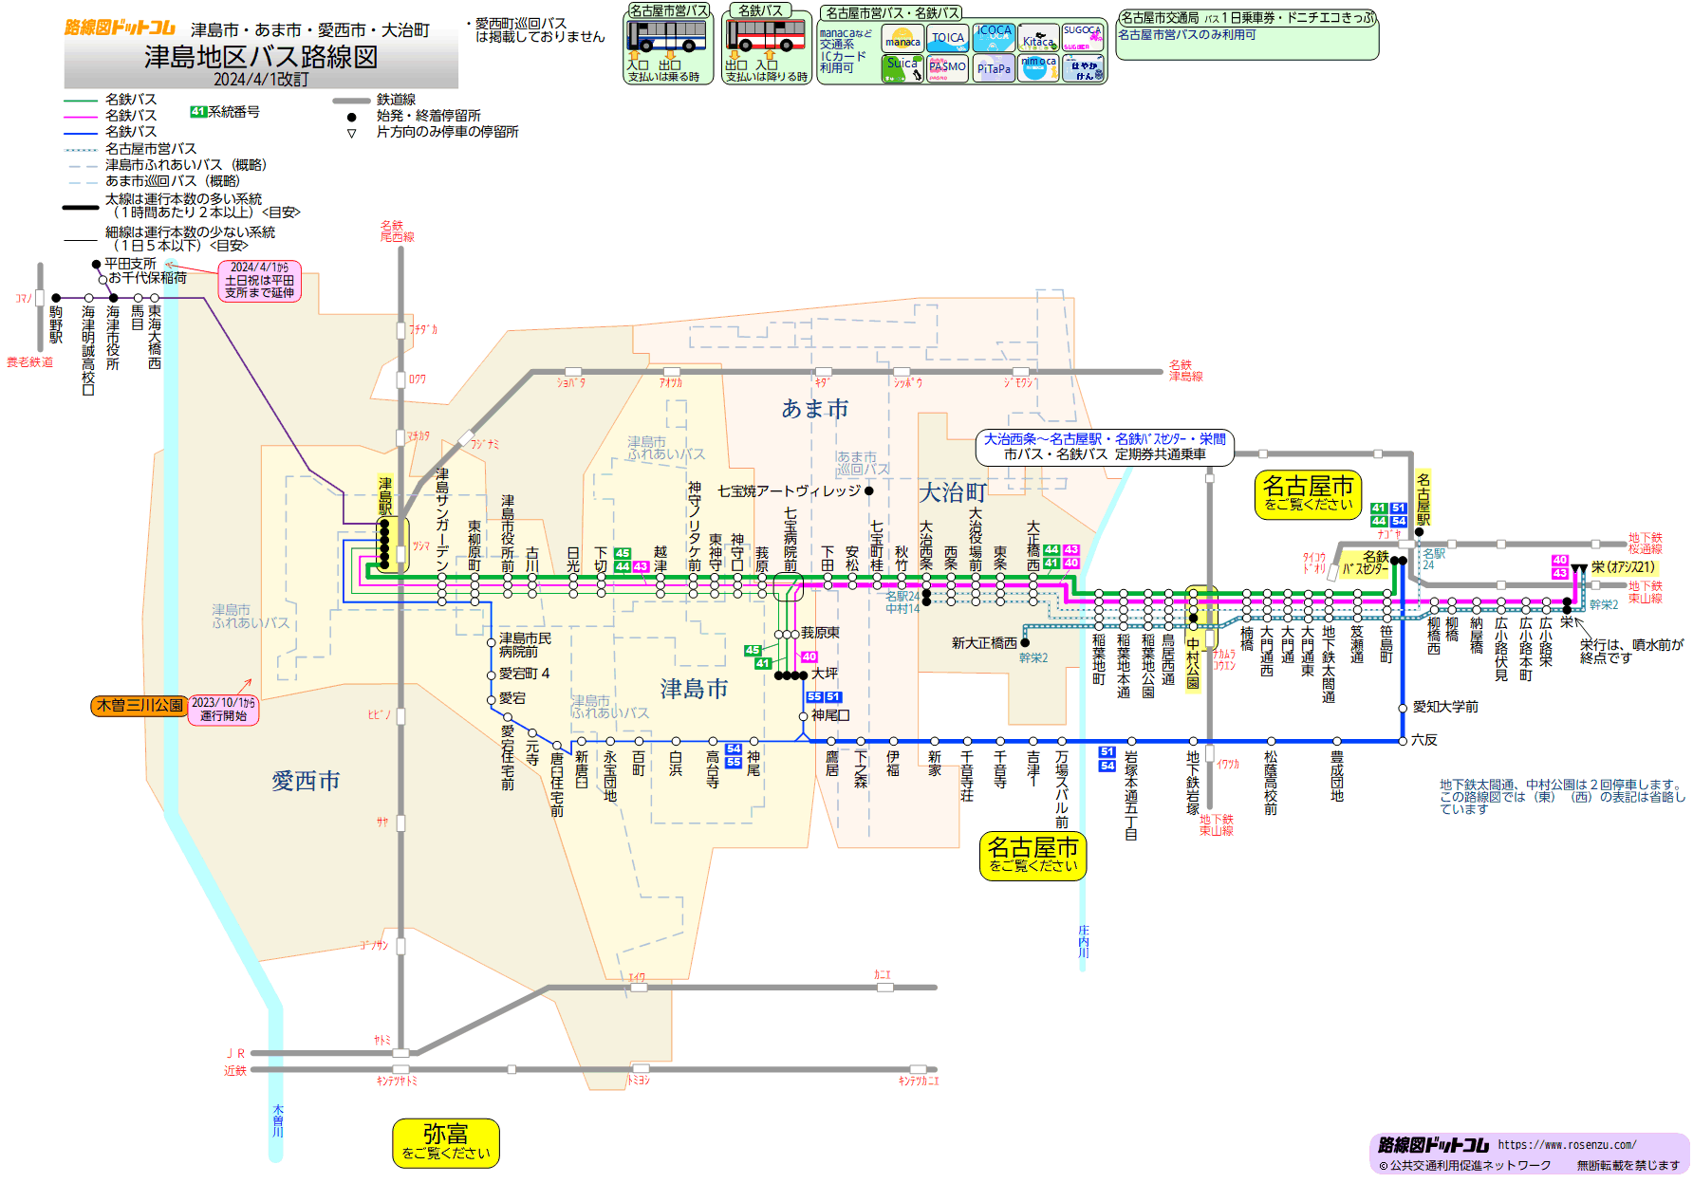
Task: Click the 神尾口 stop label
Action: tap(830, 714)
